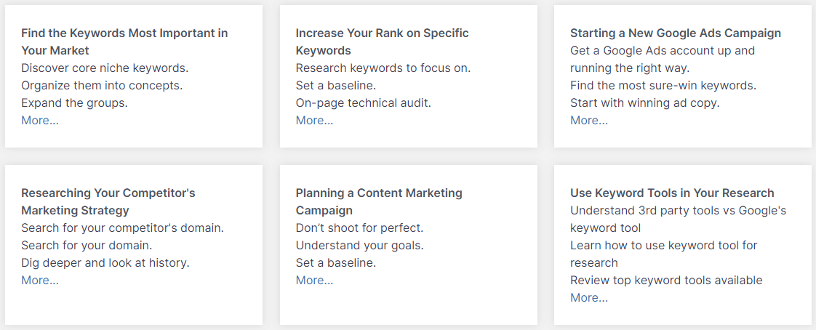The width and height of the screenshot is (816, 330).
Task: Open More link under Competitor's Marketing Strategy card
Action: tap(40, 280)
